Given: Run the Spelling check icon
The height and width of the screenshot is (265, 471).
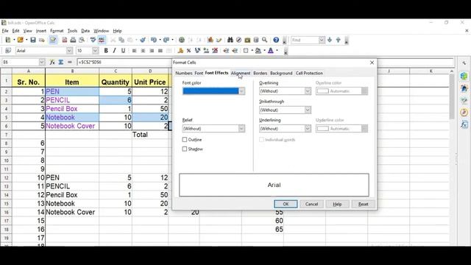Looking at the screenshot, I should 93,40.
